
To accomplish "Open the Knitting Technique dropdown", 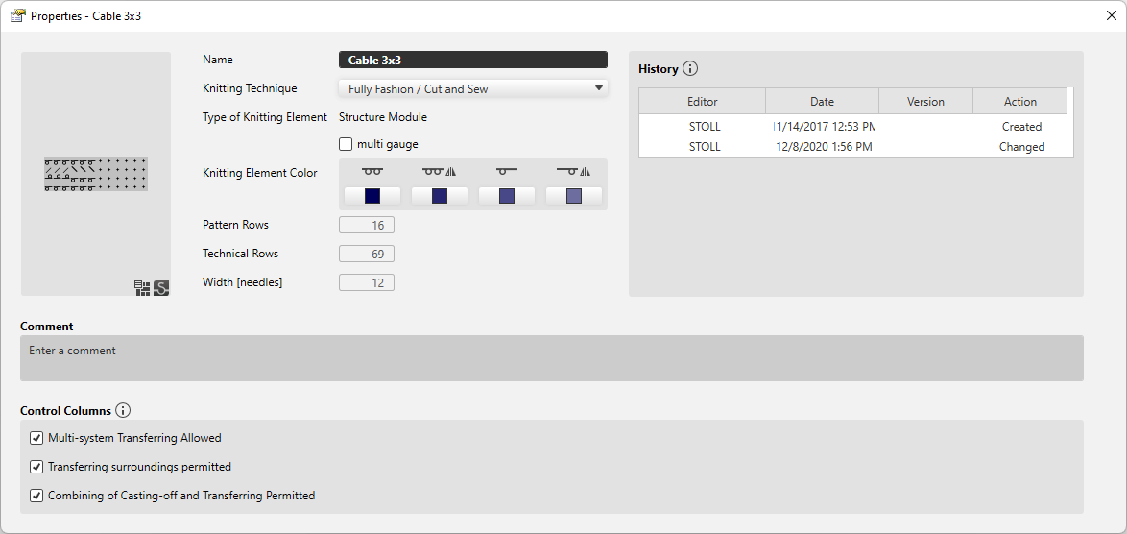I will [473, 88].
